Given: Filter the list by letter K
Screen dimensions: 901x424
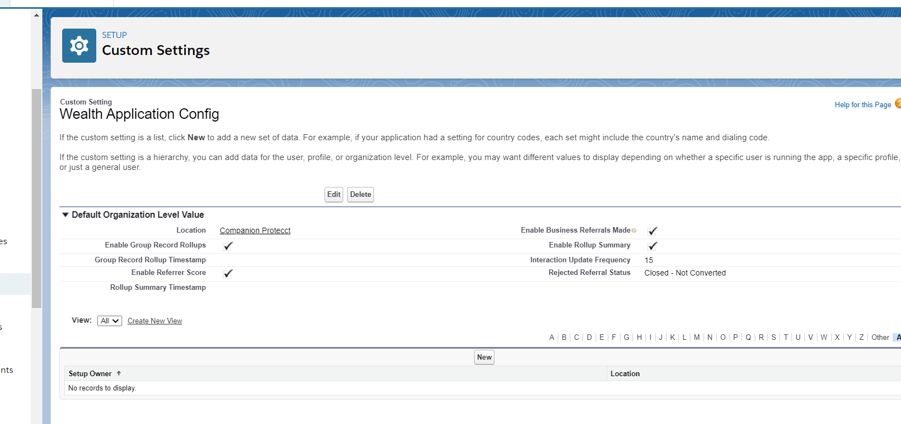Looking at the screenshot, I should tap(672, 337).
